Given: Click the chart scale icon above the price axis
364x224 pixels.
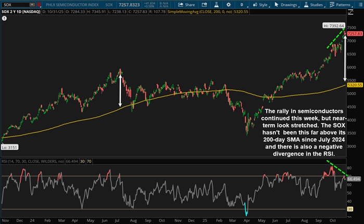Looking at the screenshot, I should 350,12.
